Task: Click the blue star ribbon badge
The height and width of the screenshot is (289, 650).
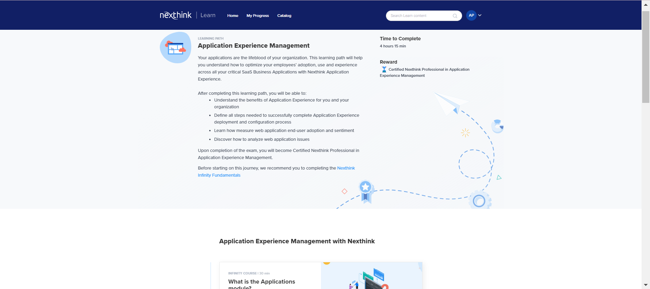Action: pos(365,191)
